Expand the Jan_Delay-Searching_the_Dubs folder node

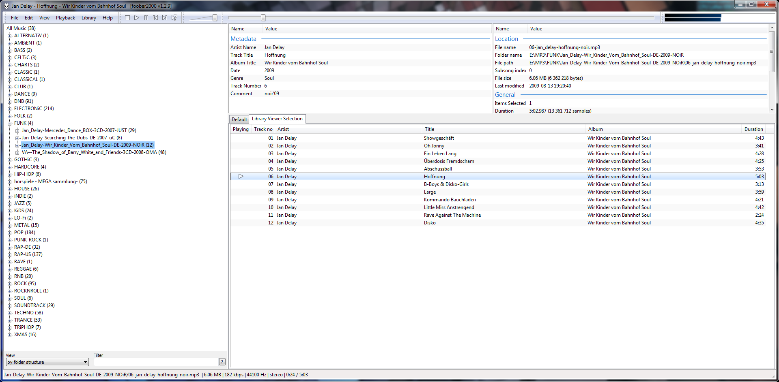pyautogui.click(x=17, y=138)
